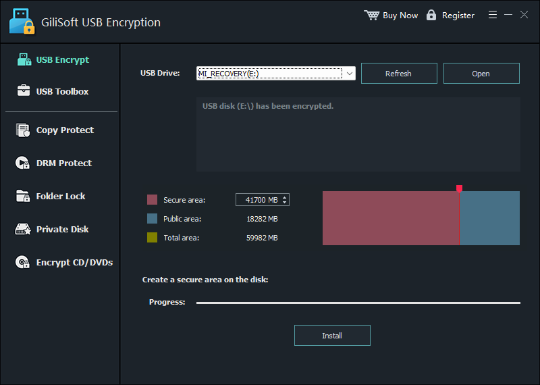Expand the USB Drive dropdown arrow
540x385 pixels.
pyautogui.click(x=349, y=74)
